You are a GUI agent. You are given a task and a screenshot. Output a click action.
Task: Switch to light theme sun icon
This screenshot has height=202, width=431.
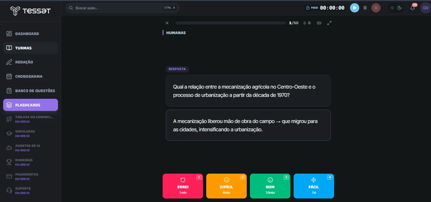[392, 8]
